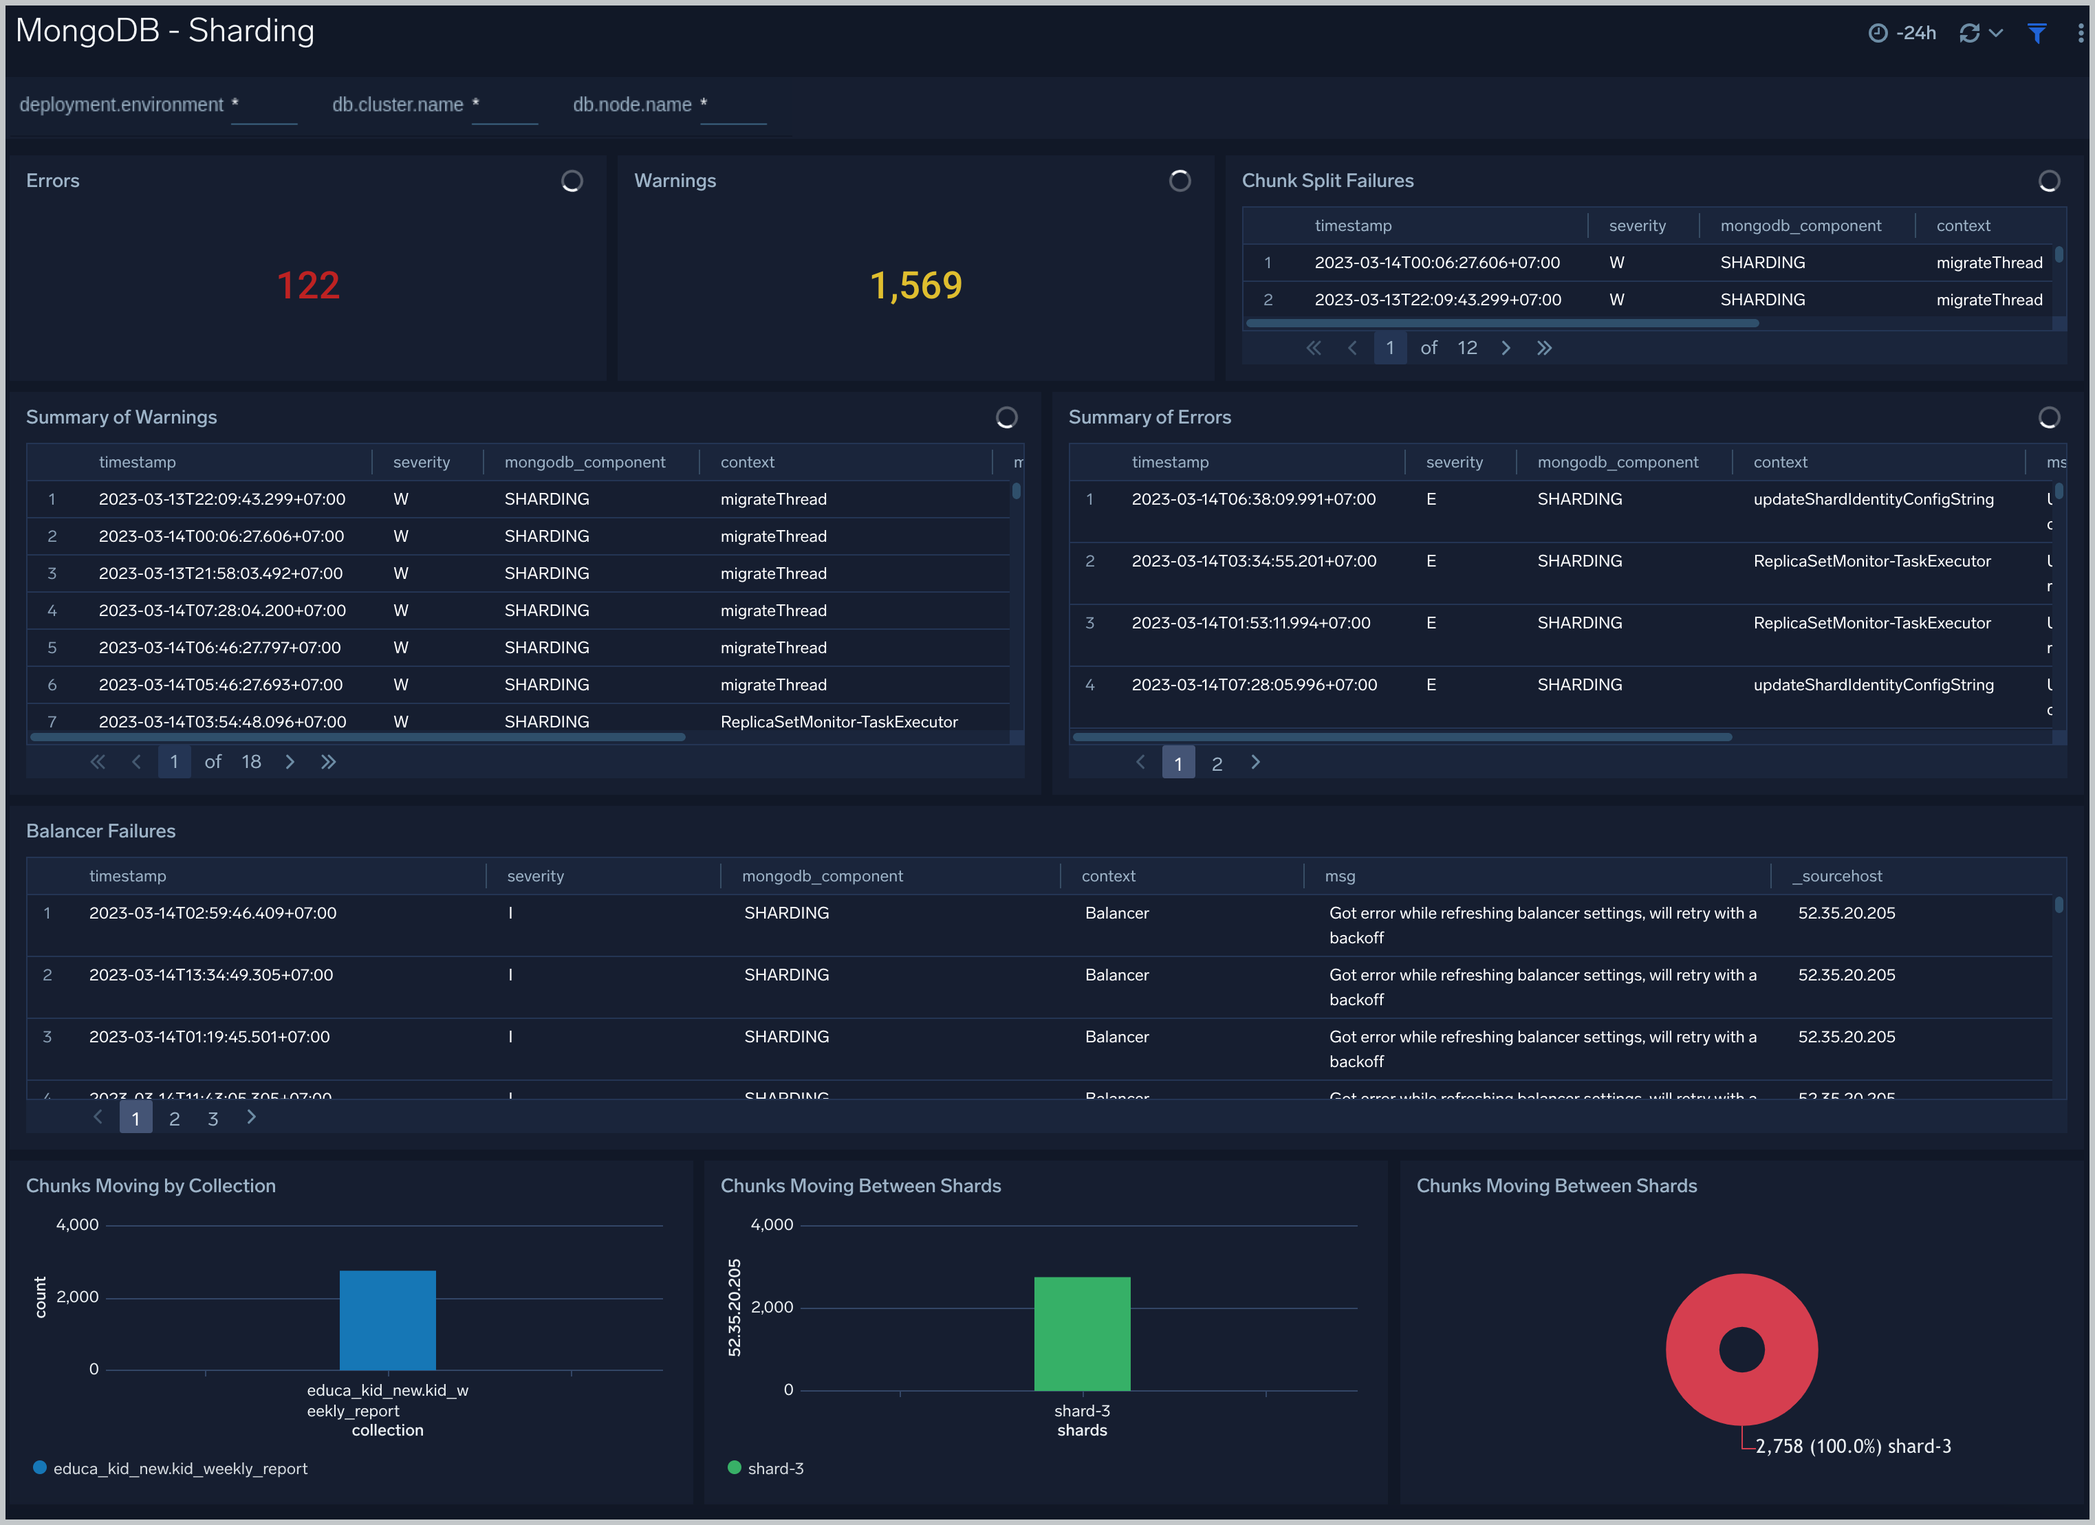Viewport: 2095px width, 1525px height.
Task: Go to previous page in Balancer Failures
Action: click(x=98, y=1118)
